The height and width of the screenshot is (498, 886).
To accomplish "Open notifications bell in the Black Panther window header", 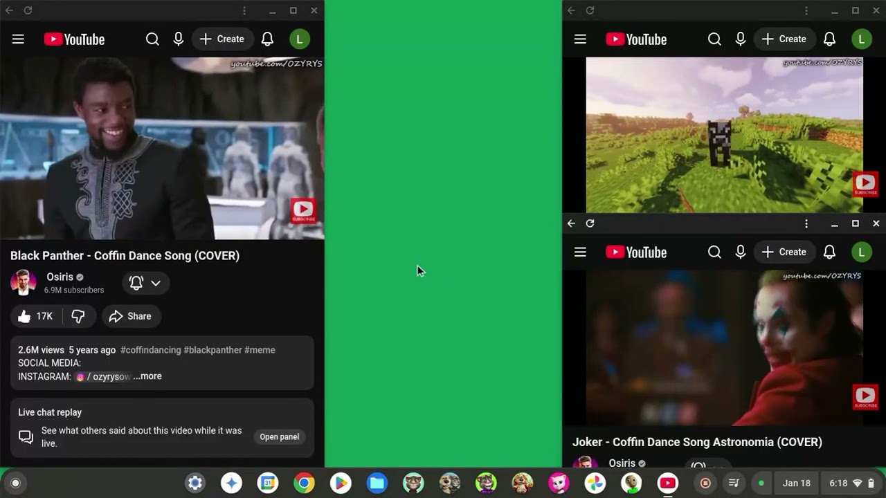I will point(267,39).
